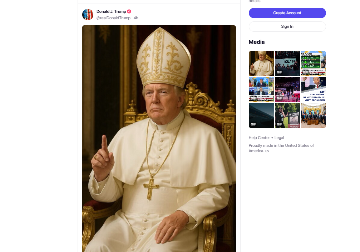Click the Create Account button
This screenshot has height=252, width=360.
click(287, 13)
